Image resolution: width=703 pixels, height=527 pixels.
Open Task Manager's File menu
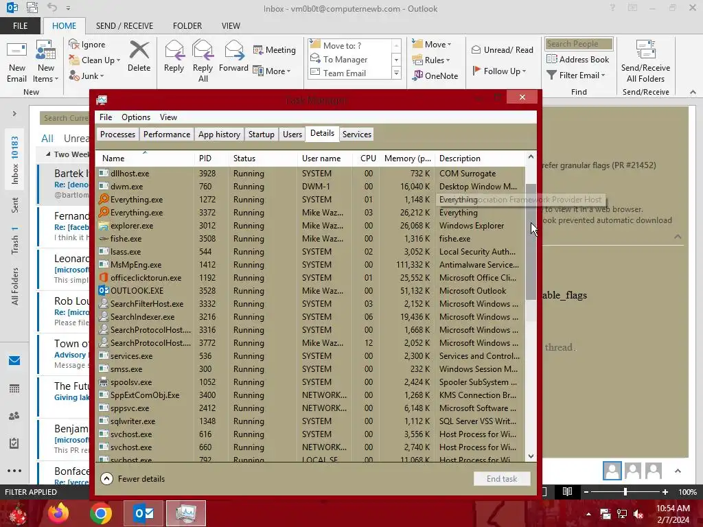point(106,117)
